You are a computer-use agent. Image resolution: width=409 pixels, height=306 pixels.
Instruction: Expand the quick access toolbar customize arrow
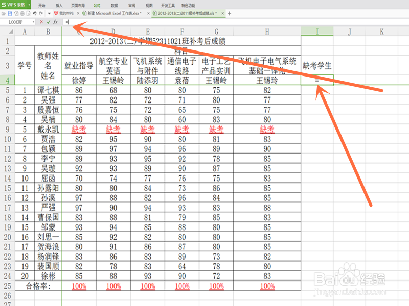click(49, 14)
